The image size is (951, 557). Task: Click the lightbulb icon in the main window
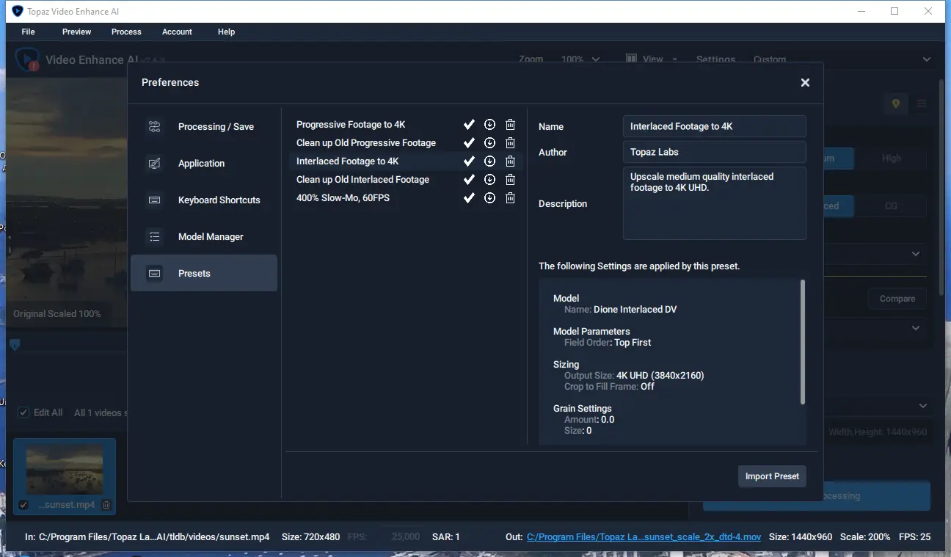tap(895, 104)
